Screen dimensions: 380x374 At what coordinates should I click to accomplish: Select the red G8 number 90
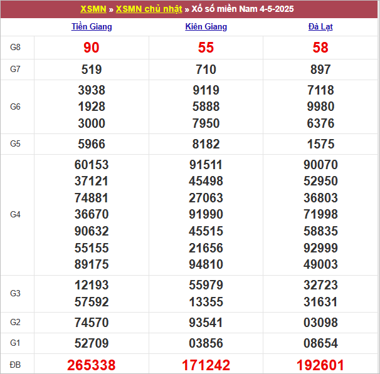pos(92,48)
